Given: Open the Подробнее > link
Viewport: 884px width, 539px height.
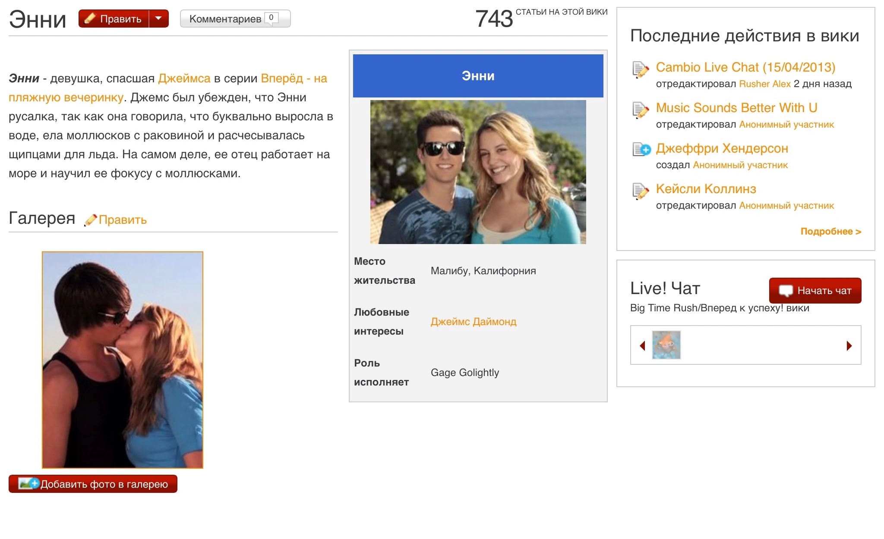Looking at the screenshot, I should 830,232.
